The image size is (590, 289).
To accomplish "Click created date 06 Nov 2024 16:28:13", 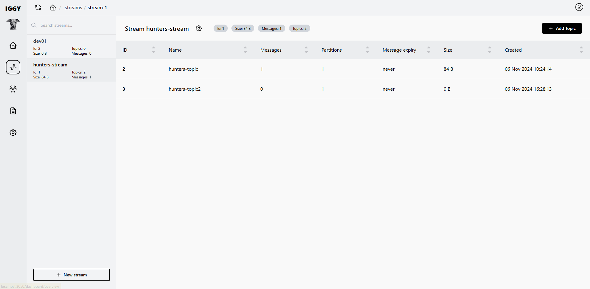I will pyautogui.click(x=528, y=89).
